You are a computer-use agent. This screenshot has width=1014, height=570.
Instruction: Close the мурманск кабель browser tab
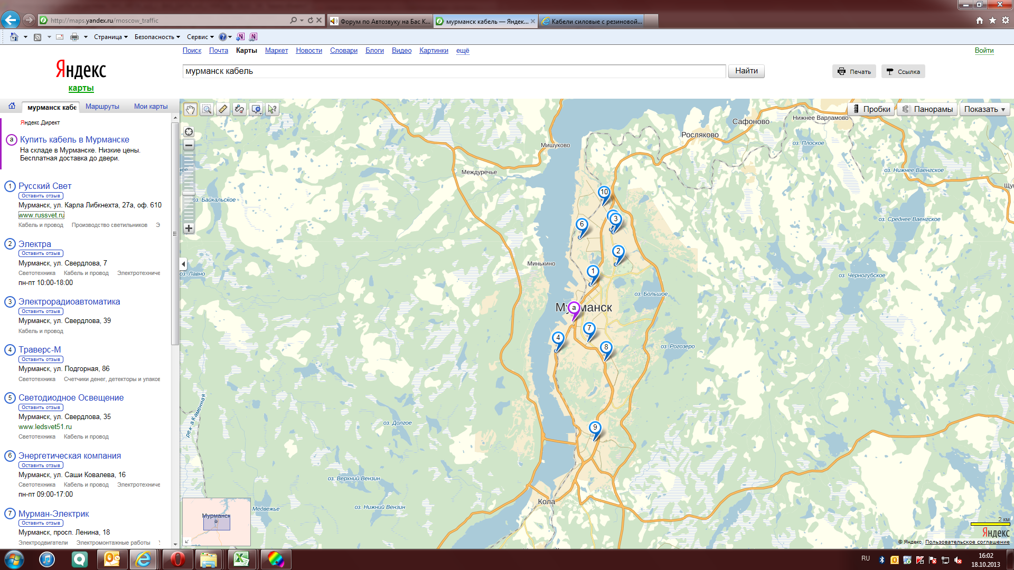click(x=533, y=21)
